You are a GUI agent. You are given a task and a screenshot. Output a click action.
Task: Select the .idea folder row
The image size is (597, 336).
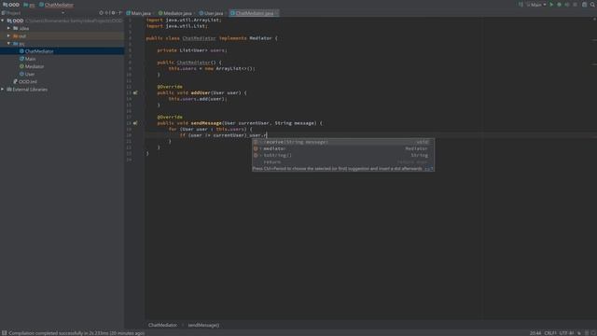(62, 28)
